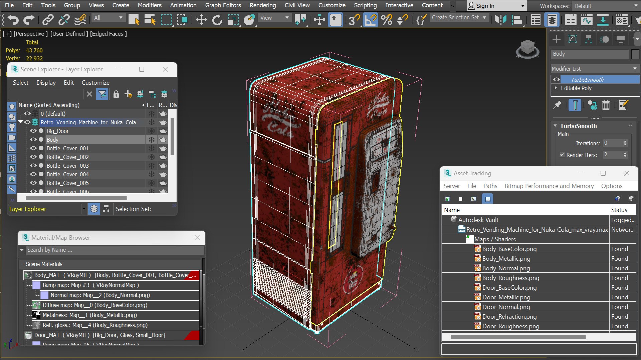641x360 pixels.
Task: Open the Display panel tab icon
Action: pos(621,39)
